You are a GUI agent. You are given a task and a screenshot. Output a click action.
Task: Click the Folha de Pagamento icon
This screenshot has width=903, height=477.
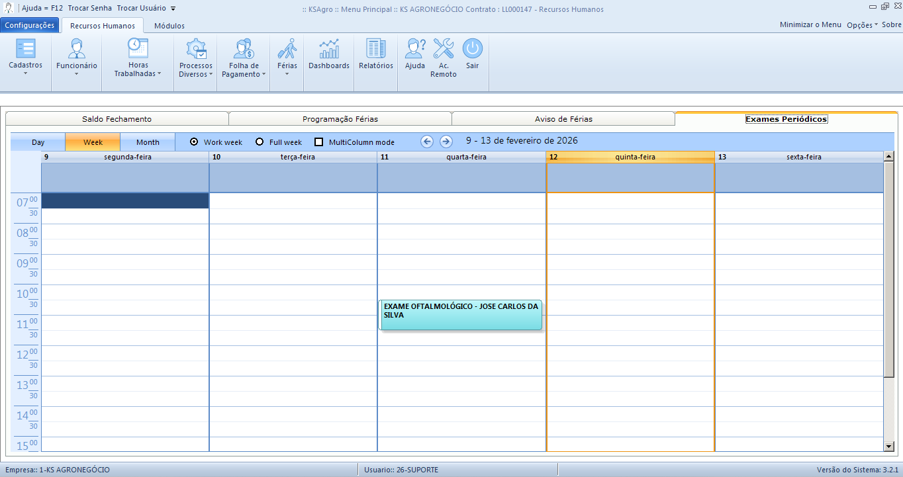click(x=244, y=49)
